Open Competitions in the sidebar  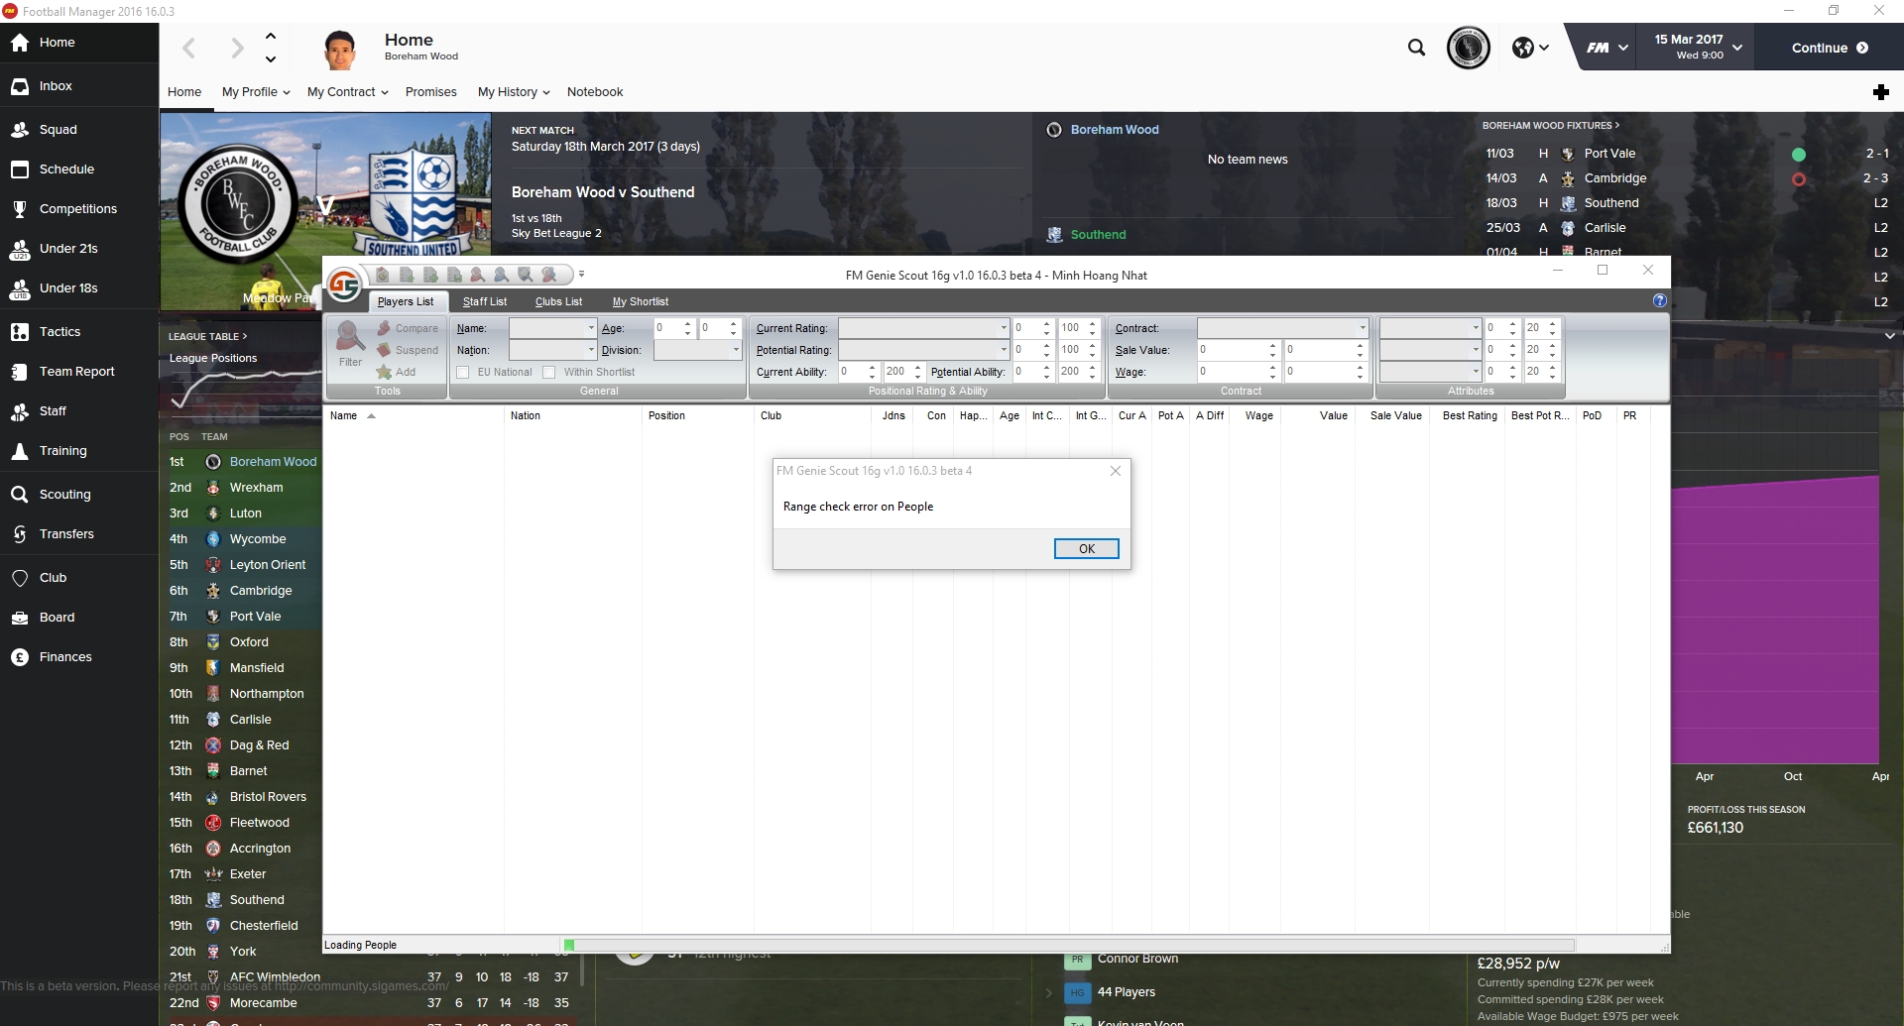79,209
